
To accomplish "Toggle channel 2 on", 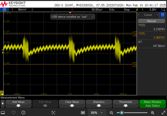I will [32, 10].
